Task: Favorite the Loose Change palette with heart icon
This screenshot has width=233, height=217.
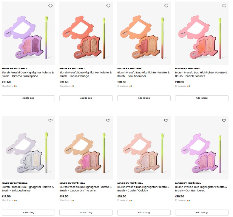Action: 108,6
